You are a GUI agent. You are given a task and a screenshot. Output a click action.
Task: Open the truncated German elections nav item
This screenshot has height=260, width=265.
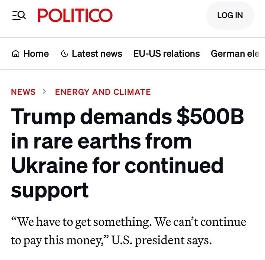[235, 54]
